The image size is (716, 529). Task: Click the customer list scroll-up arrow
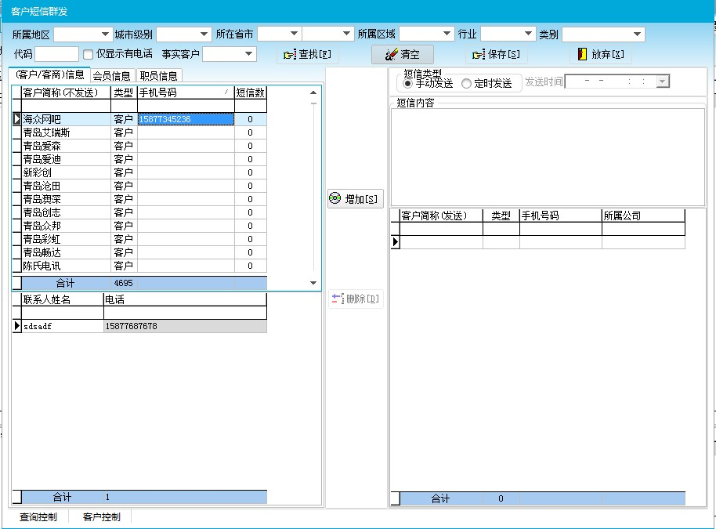tap(313, 92)
